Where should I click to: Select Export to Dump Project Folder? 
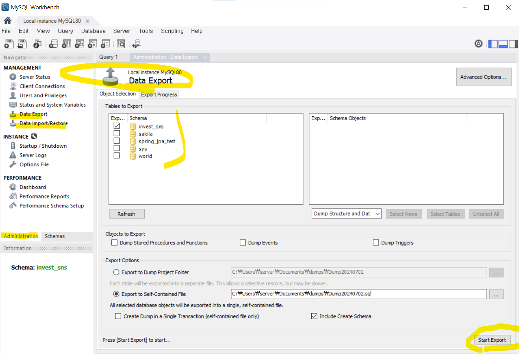pos(116,272)
